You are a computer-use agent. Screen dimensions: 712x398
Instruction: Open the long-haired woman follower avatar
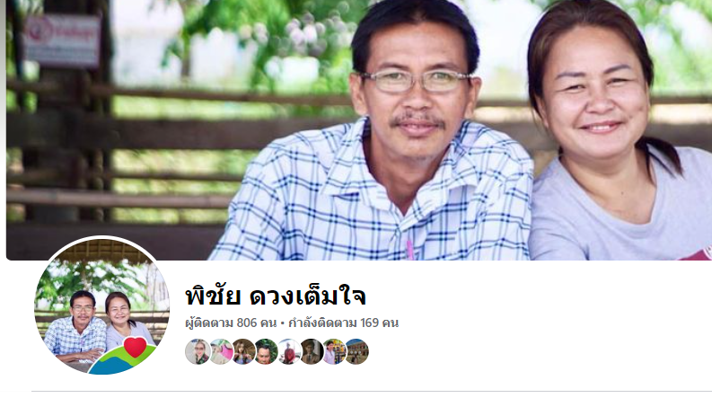pyautogui.click(x=243, y=351)
